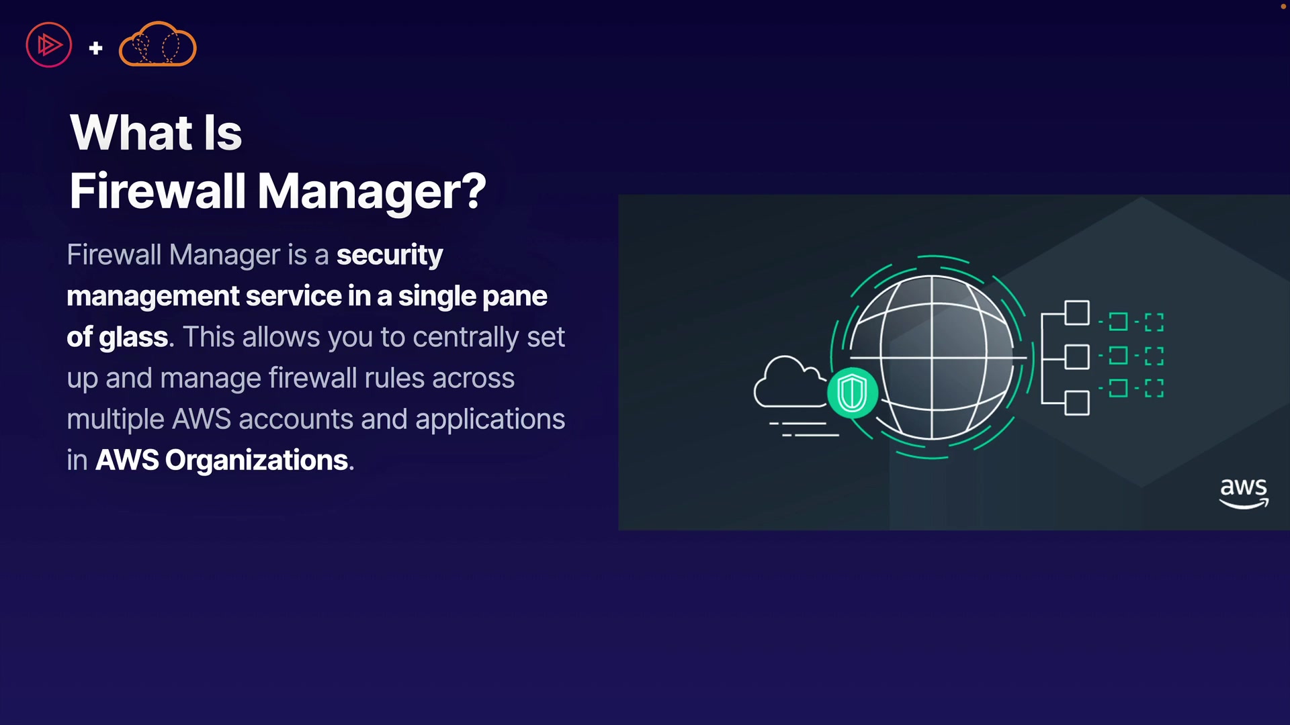Click the Pluralsight play logo icon
Screen dimensions: 1290x725
point(48,45)
